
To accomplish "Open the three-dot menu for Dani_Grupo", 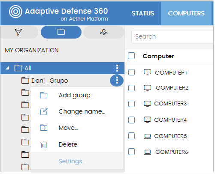I will pos(117,81).
